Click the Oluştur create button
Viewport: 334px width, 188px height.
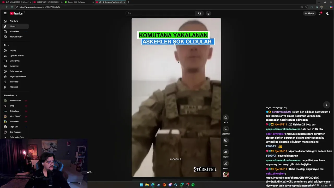tap(309, 13)
